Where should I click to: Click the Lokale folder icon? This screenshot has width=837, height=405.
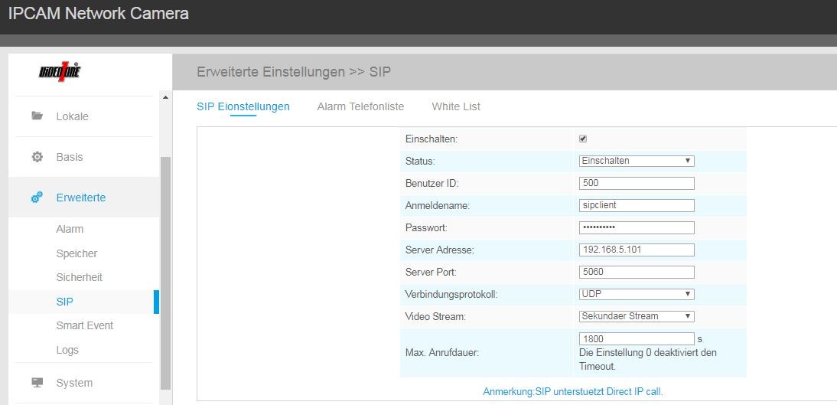pos(37,116)
